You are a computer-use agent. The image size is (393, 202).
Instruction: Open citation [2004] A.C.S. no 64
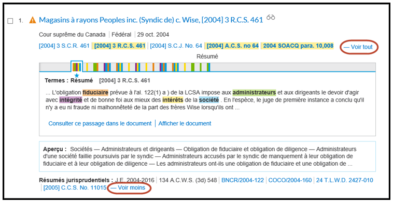coord(233,46)
